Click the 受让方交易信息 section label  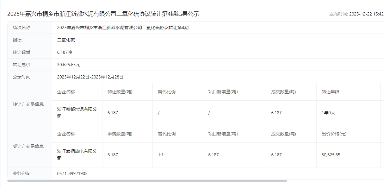click(x=28, y=146)
